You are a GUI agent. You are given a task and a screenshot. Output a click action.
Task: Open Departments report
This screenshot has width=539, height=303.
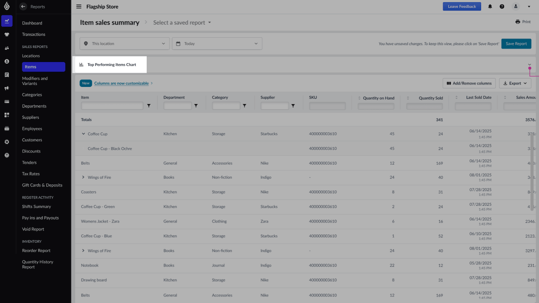pos(34,106)
